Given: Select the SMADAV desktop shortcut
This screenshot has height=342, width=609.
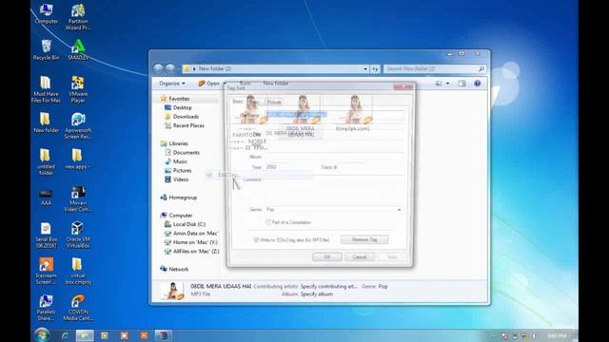Looking at the screenshot, I should point(78,50).
